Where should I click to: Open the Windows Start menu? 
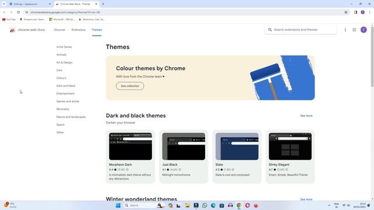click(118, 205)
